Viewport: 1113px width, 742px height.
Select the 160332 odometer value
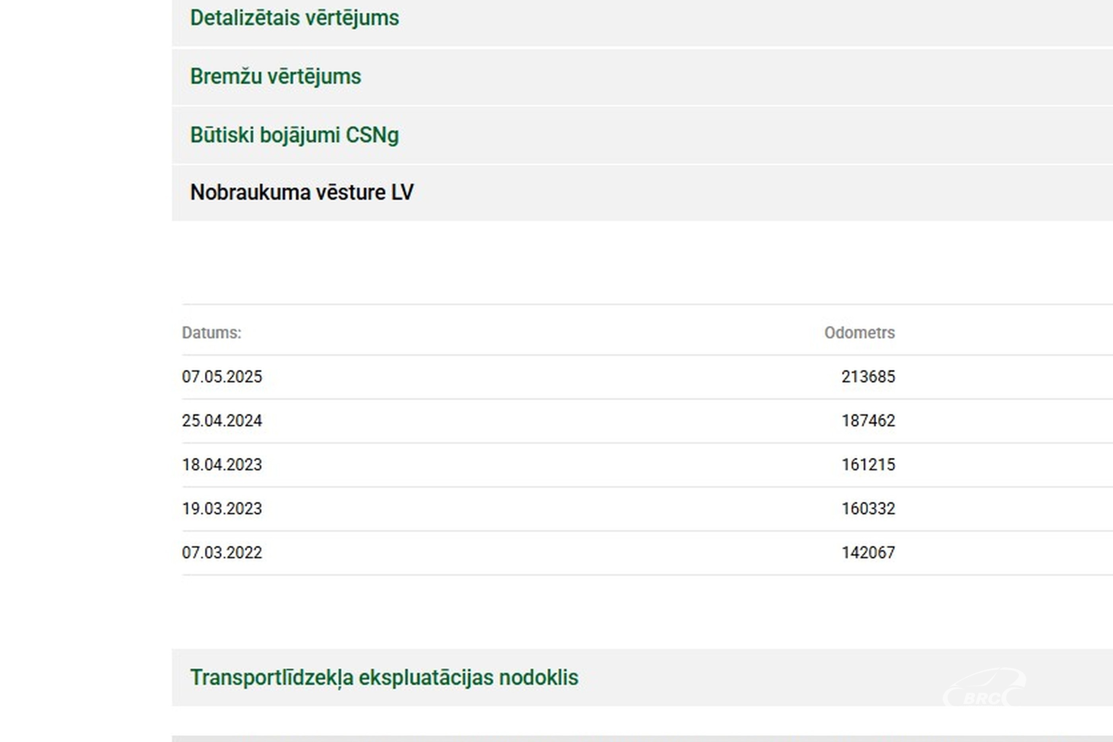tap(868, 509)
